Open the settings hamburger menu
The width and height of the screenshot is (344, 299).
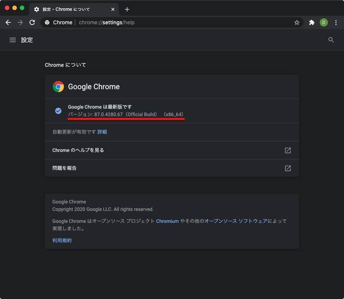[x=13, y=40]
